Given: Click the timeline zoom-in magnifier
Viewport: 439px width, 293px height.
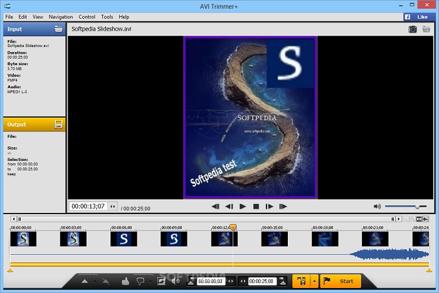Looking at the screenshot, I should click(x=412, y=219).
